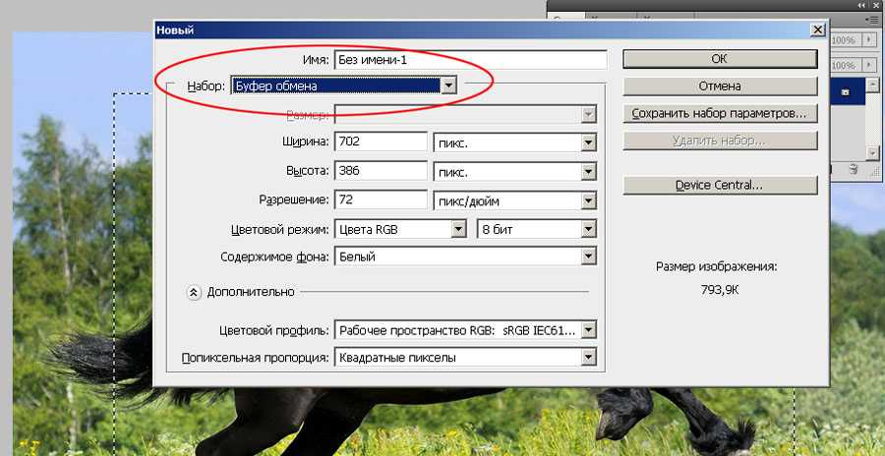Choose Цветовой режим color mode dropdown

[457, 229]
